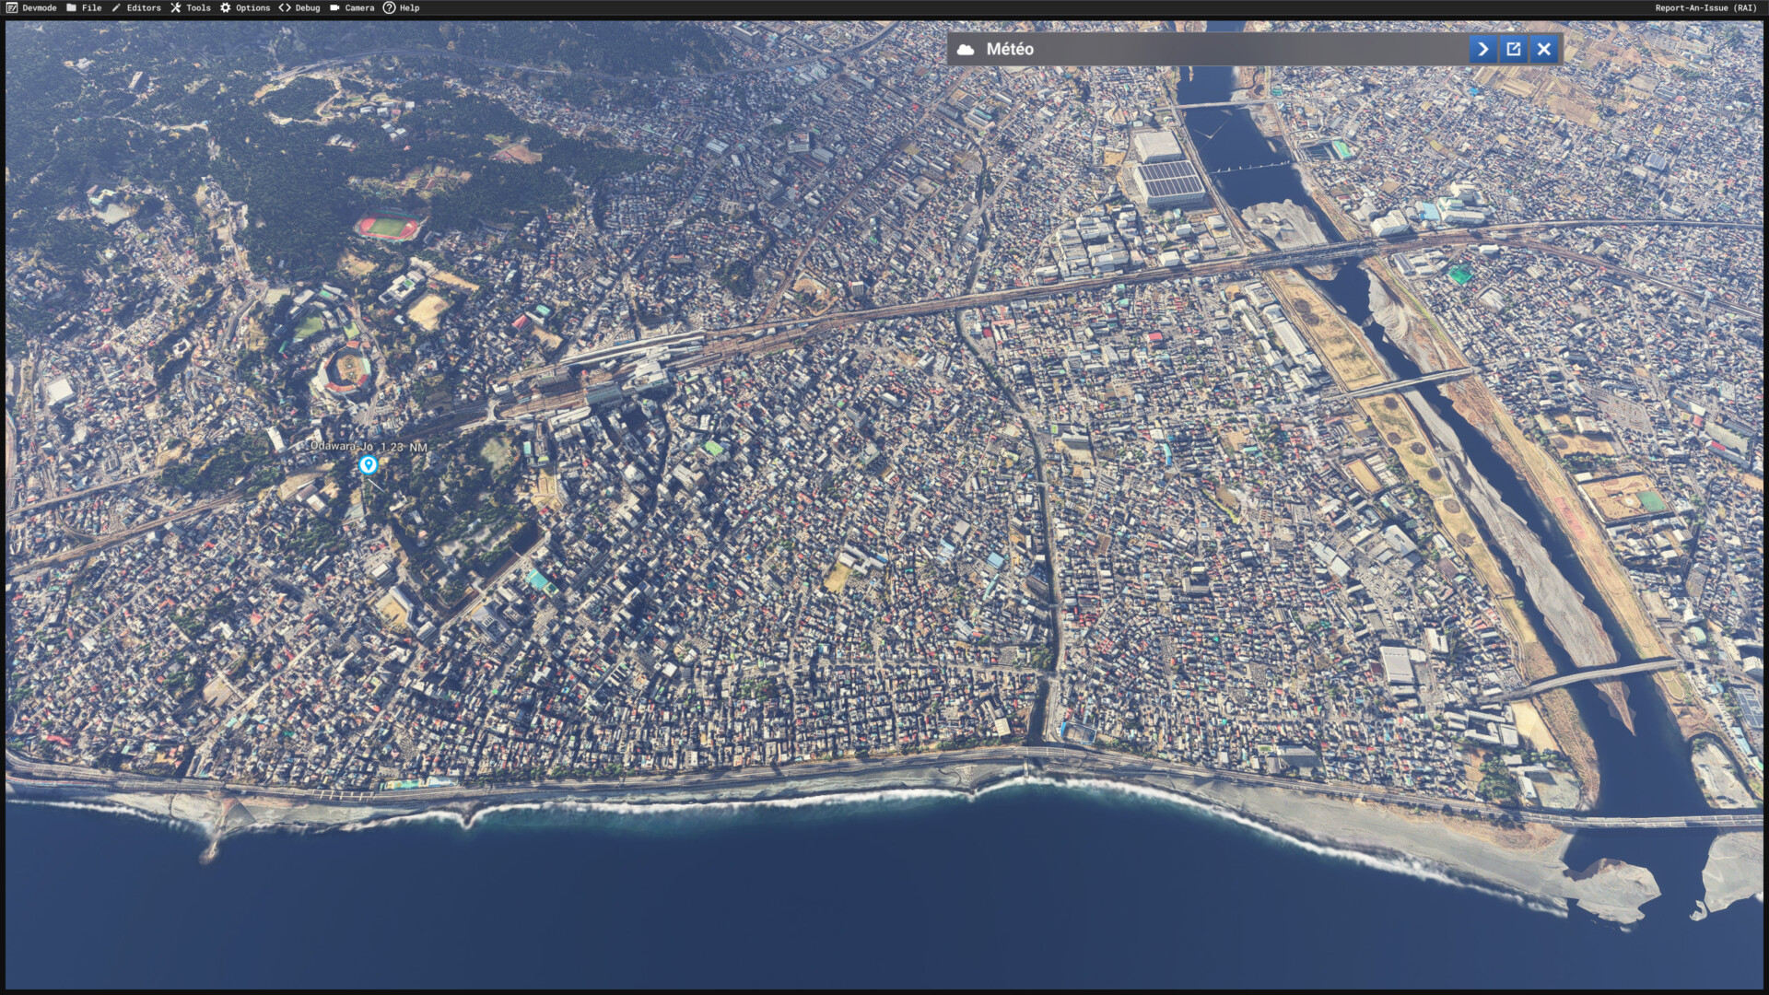Click the Météo panel title bar
Screen dimensions: 1769x995
pyautogui.click(x=1198, y=49)
